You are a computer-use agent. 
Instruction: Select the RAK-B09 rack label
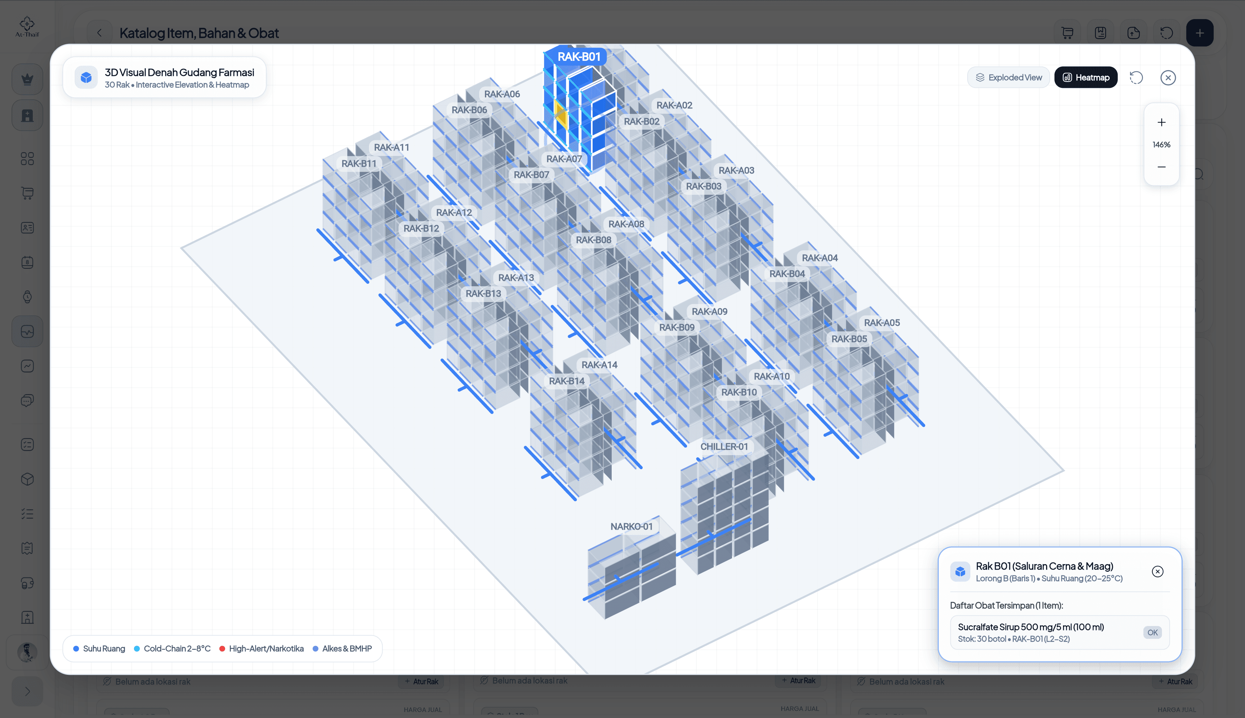coord(677,327)
